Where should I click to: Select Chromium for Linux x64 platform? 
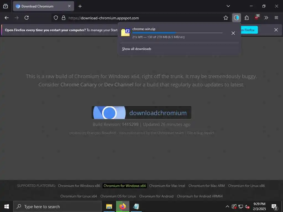pos(78,196)
